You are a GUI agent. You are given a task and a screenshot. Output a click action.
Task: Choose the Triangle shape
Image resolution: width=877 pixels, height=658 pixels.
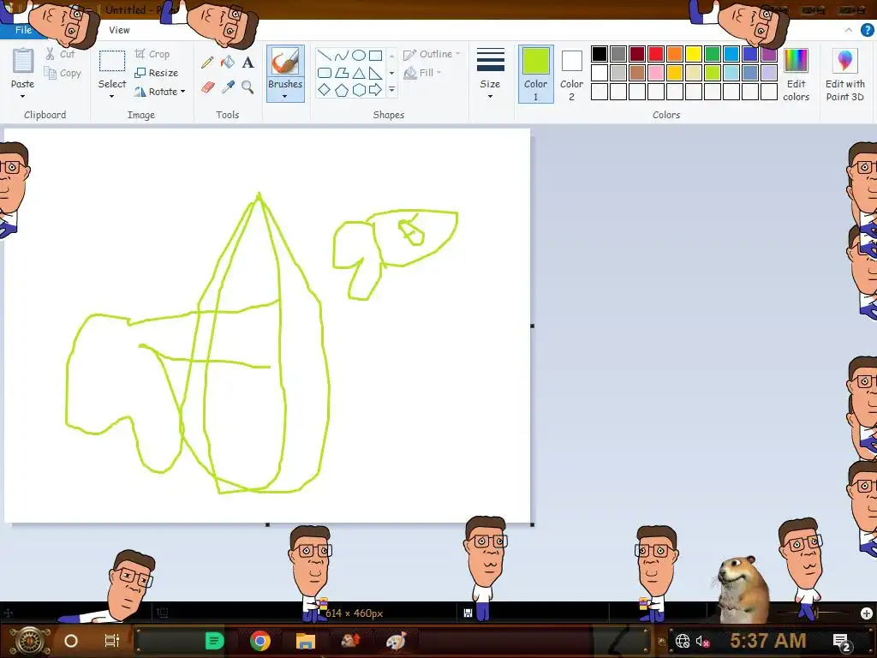click(x=359, y=73)
